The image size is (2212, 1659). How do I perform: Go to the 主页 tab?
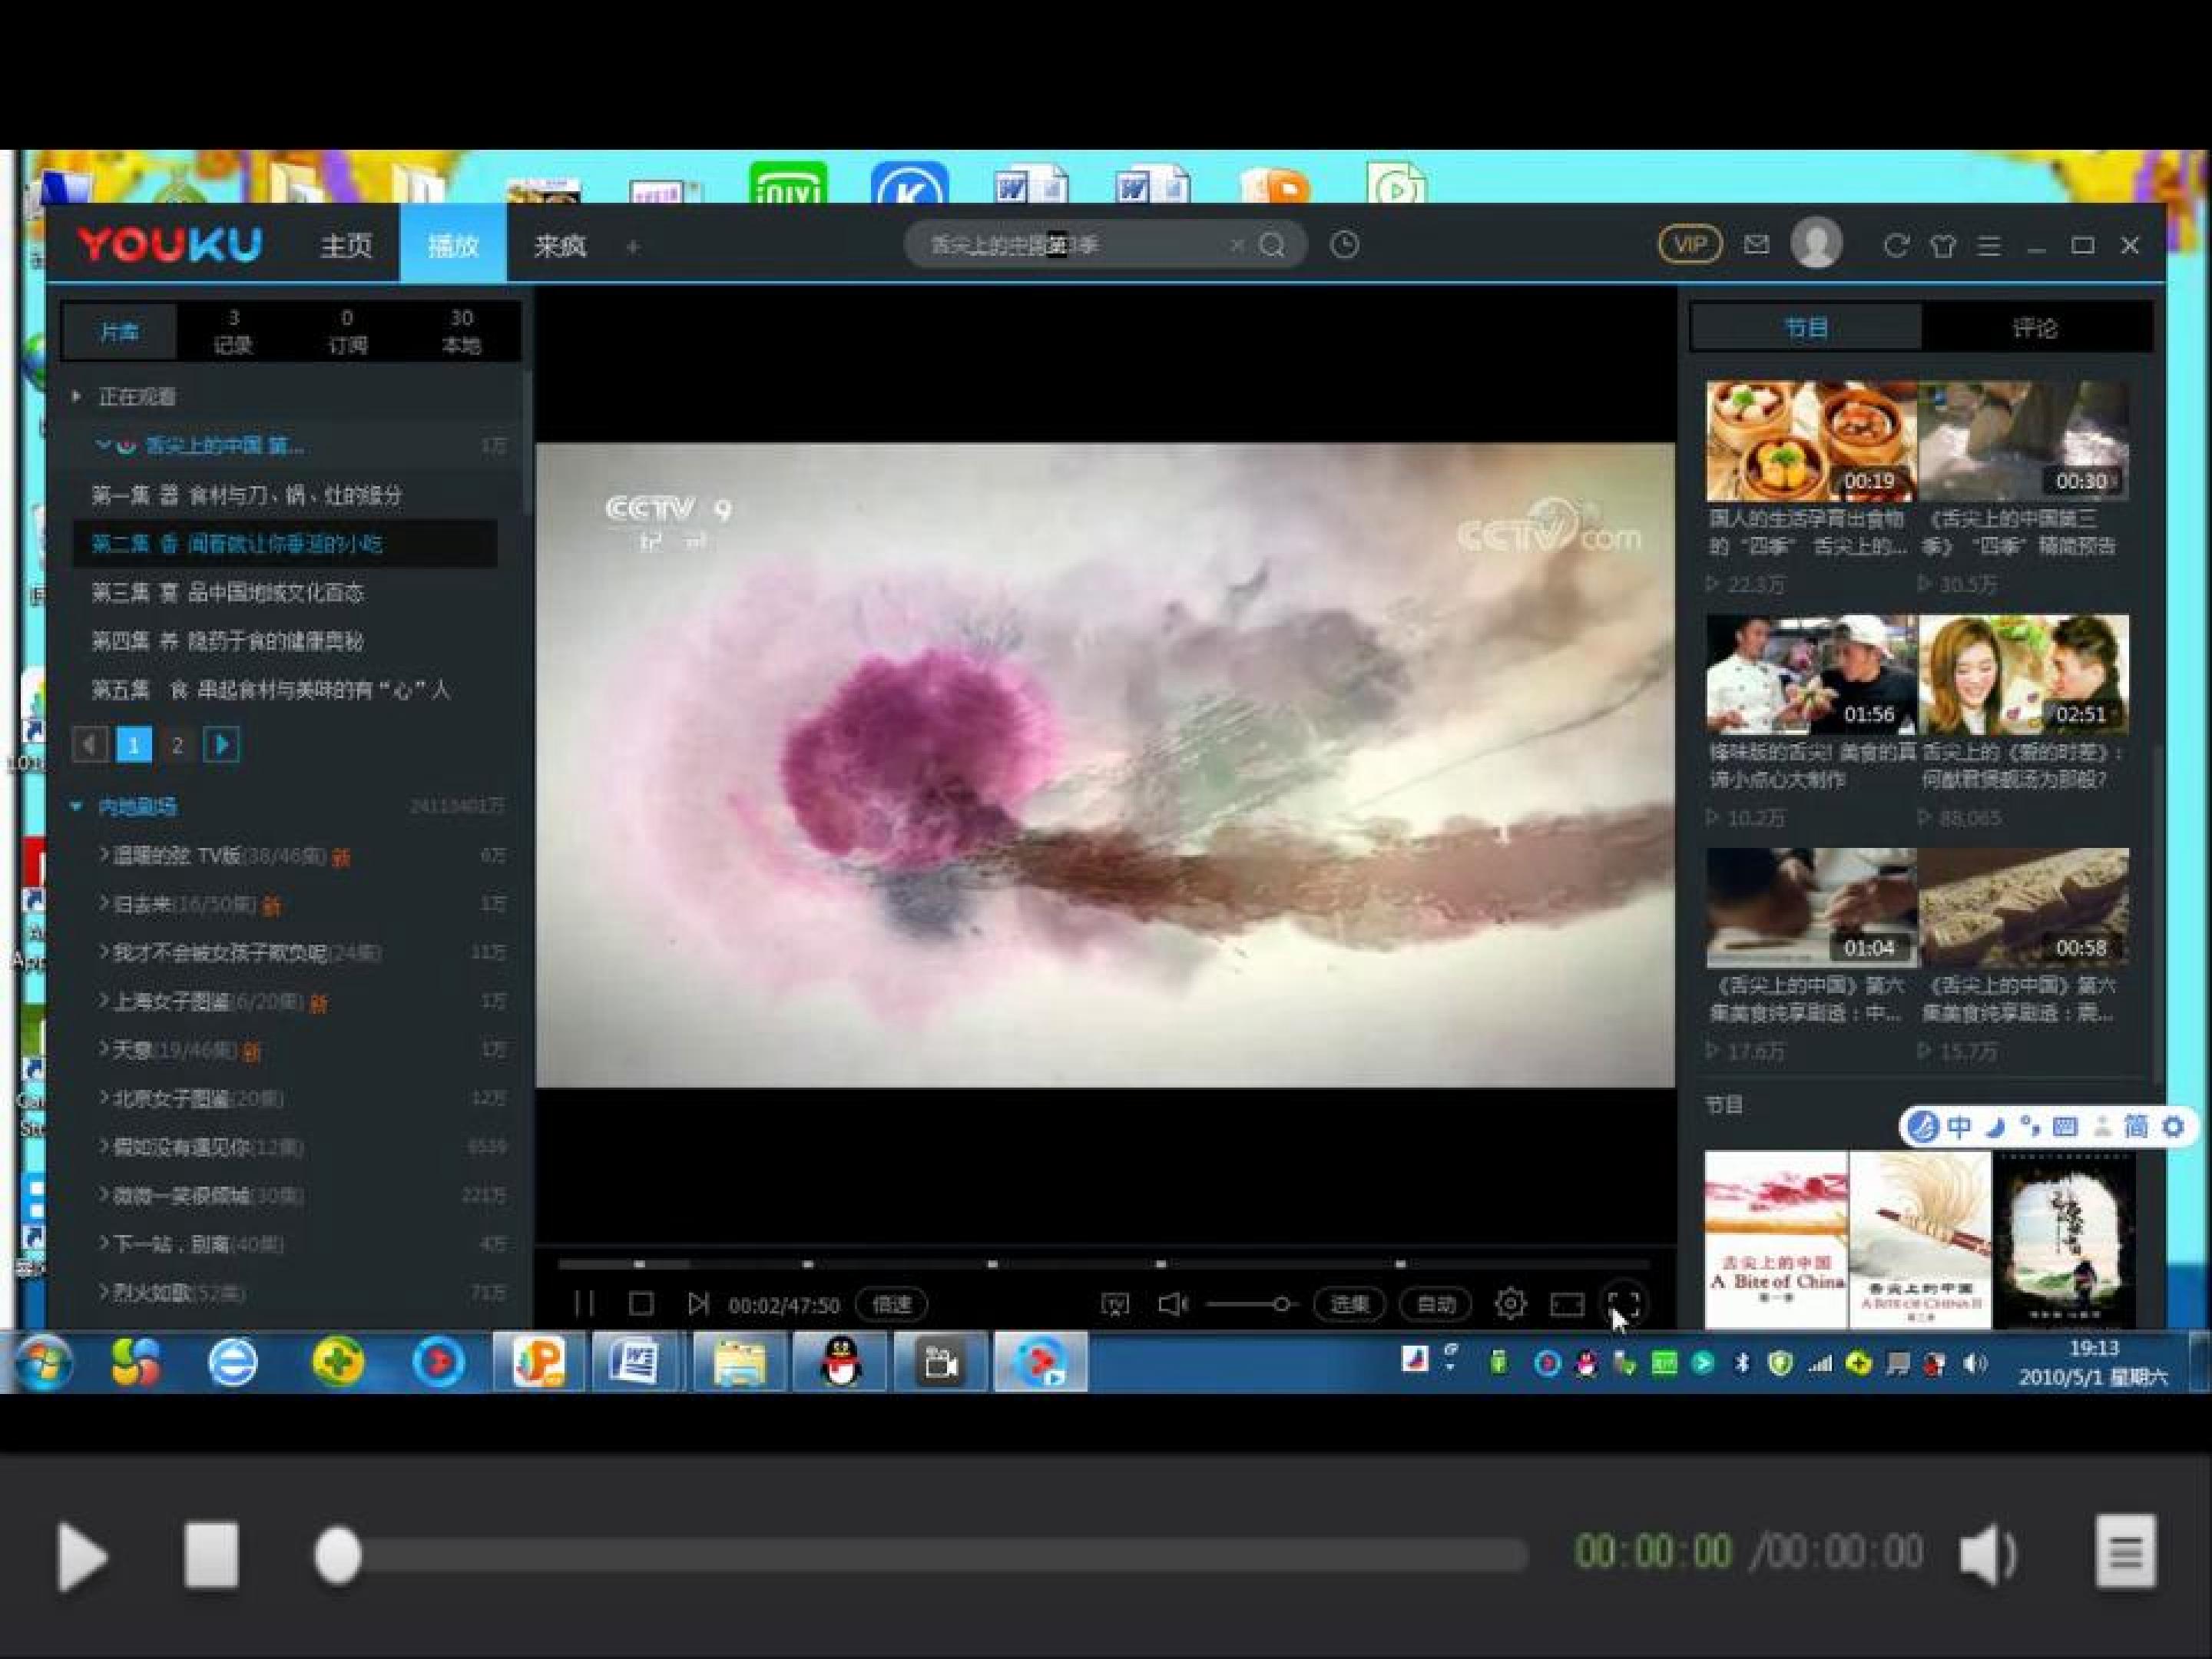tap(346, 245)
